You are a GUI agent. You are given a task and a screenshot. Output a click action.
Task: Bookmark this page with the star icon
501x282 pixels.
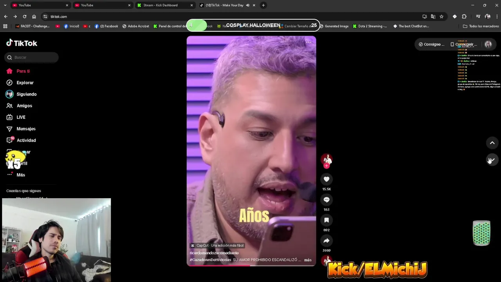click(x=442, y=16)
